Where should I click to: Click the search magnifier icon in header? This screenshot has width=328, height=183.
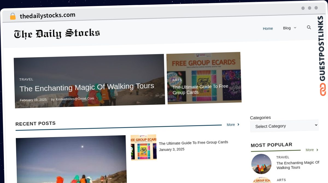click(x=309, y=27)
